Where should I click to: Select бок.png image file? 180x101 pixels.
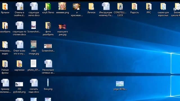[x=48, y=82]
